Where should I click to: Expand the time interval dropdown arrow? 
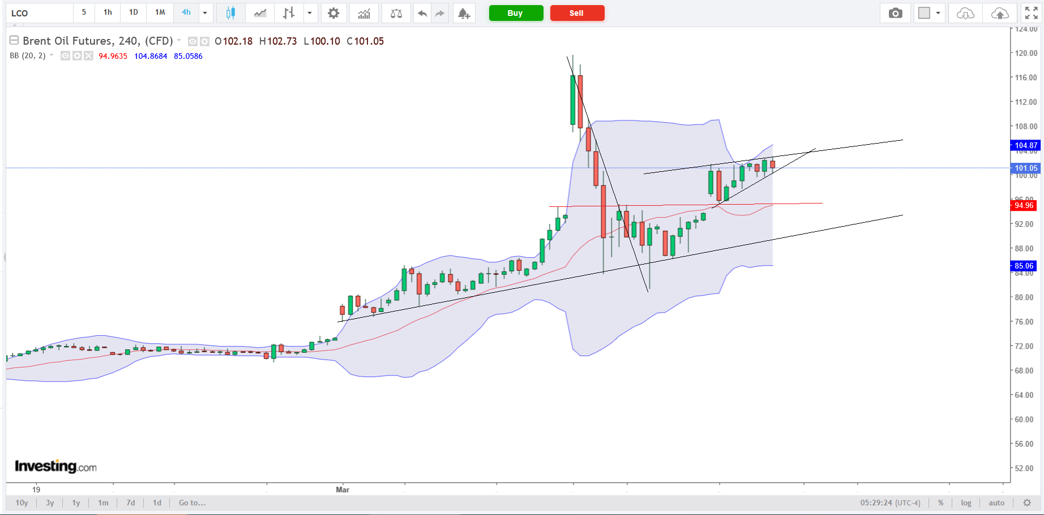[205, 13]
